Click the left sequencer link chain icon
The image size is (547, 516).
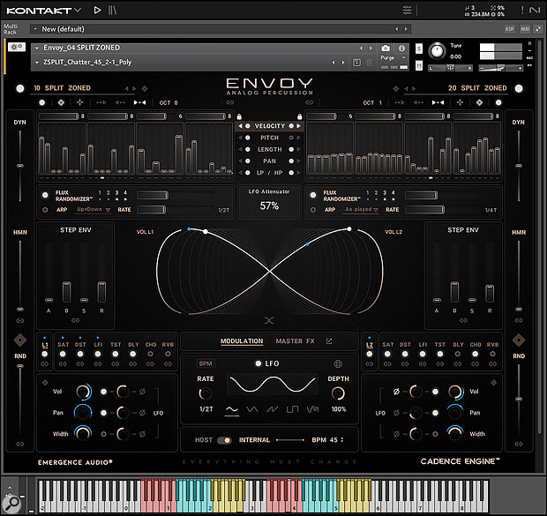pyautogui.click(x=230, y=102)
